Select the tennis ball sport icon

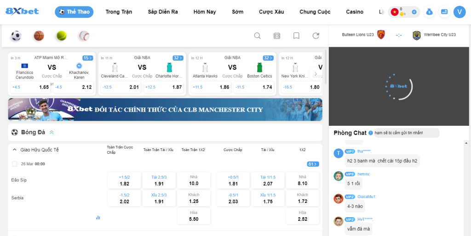[61, 36]
